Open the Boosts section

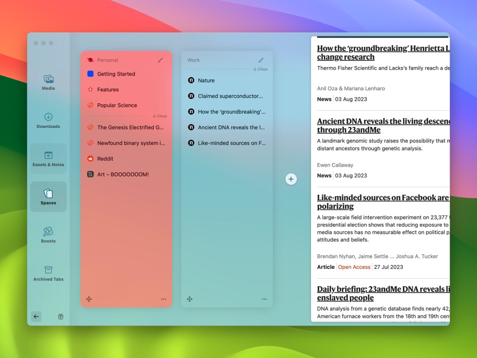point(48,234)
